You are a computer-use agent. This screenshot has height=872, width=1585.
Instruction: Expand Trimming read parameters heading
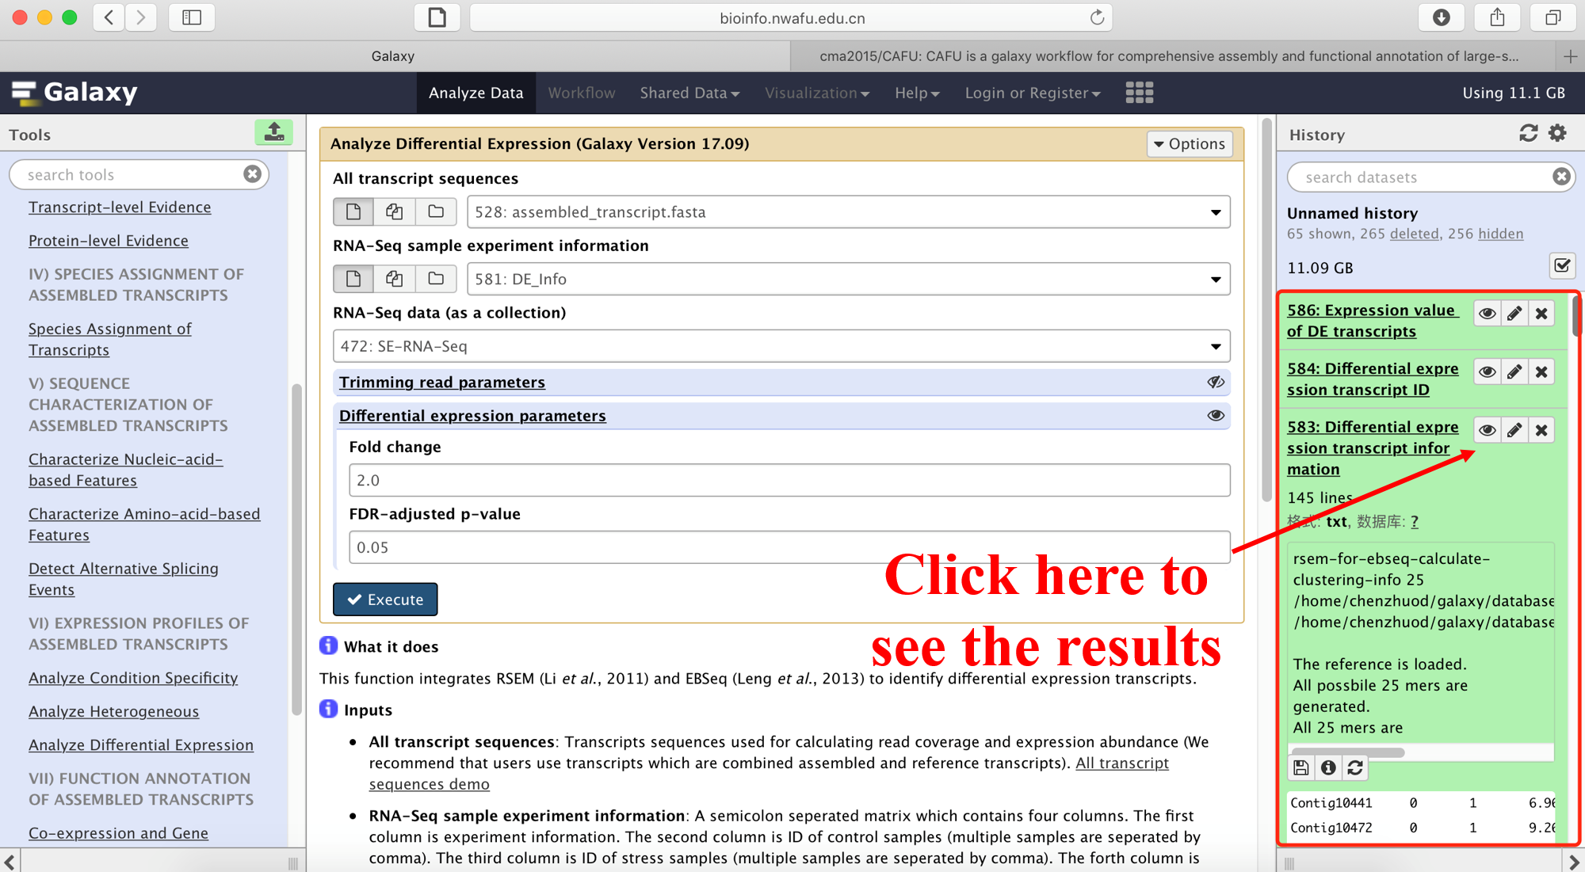tap(442, 383)
